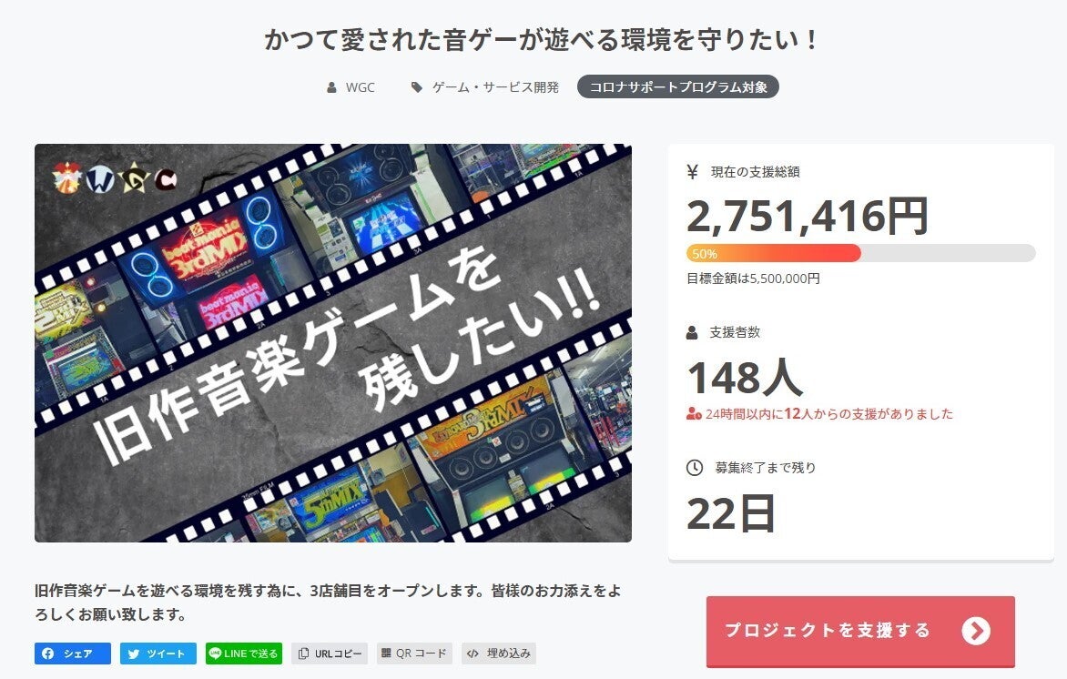This screenshot has height=679, width=1067.
Task: Click the project title かつて愛された音ゲーが遊べる環境を守りたい
Action: click(541, 39)
